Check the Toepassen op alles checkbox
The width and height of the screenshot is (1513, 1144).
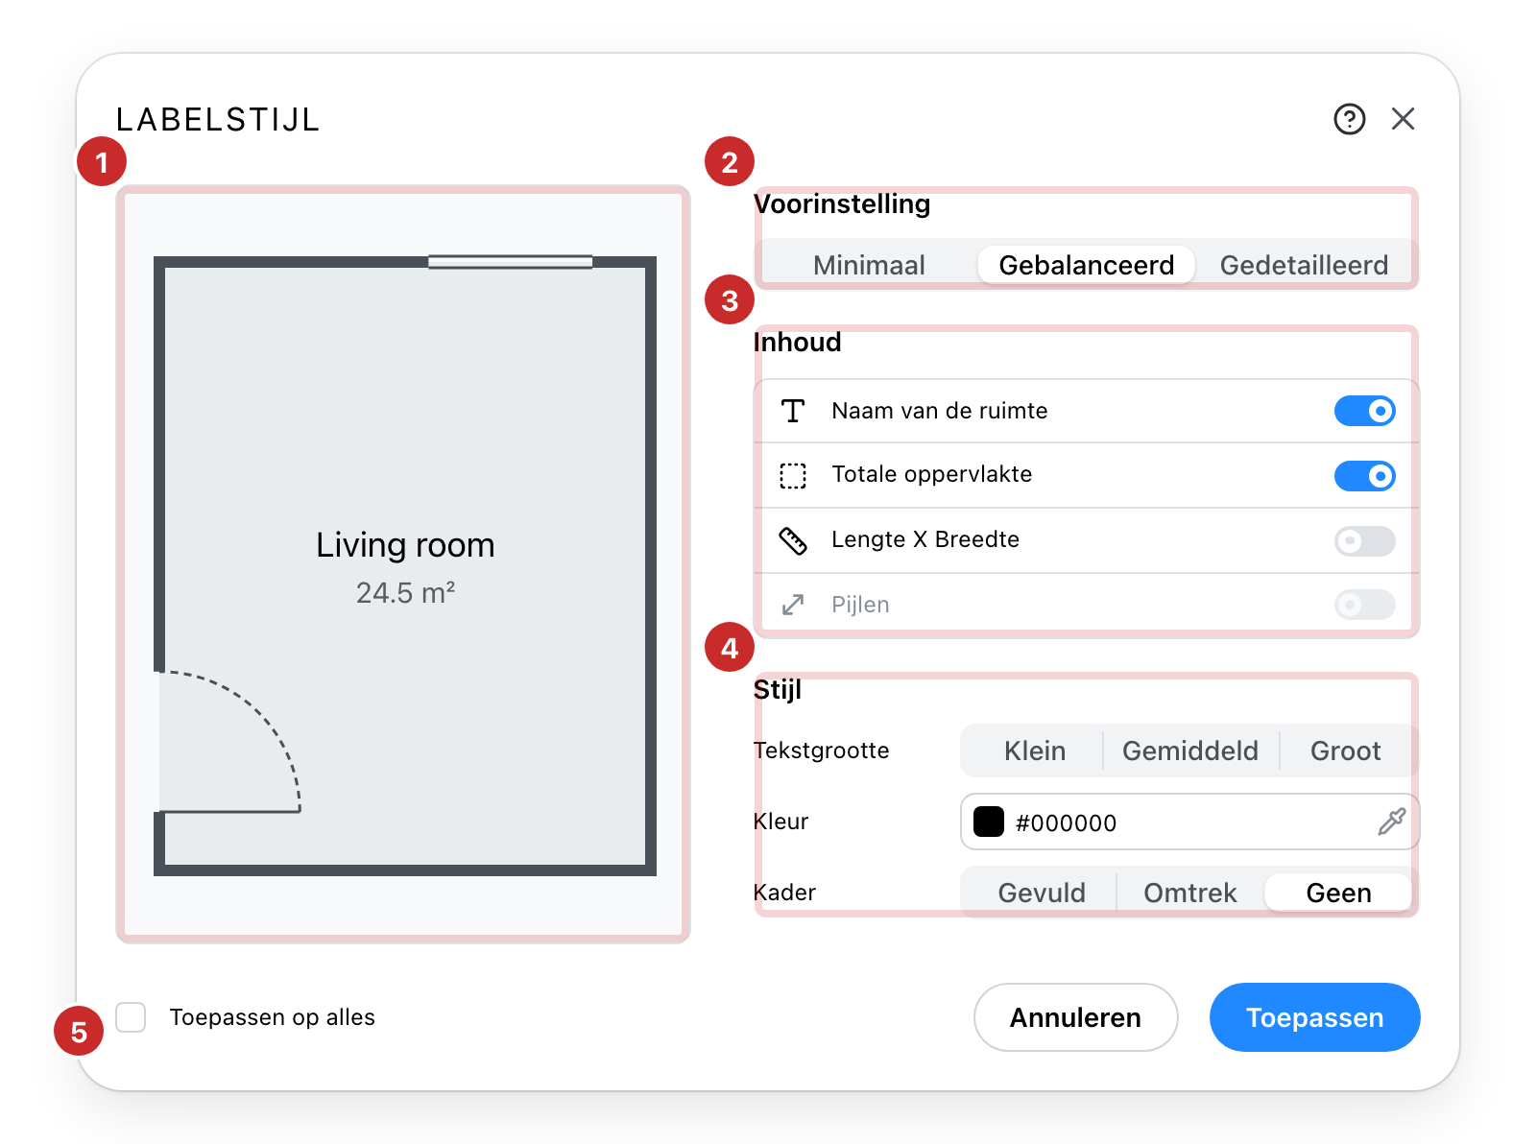tap(131, 1017)
